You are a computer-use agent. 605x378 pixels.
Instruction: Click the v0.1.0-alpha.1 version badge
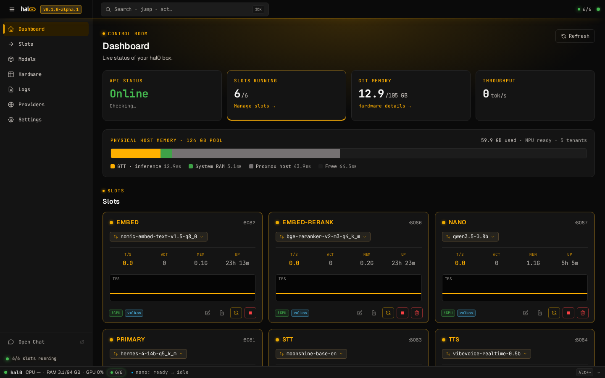tap(61, 9)
